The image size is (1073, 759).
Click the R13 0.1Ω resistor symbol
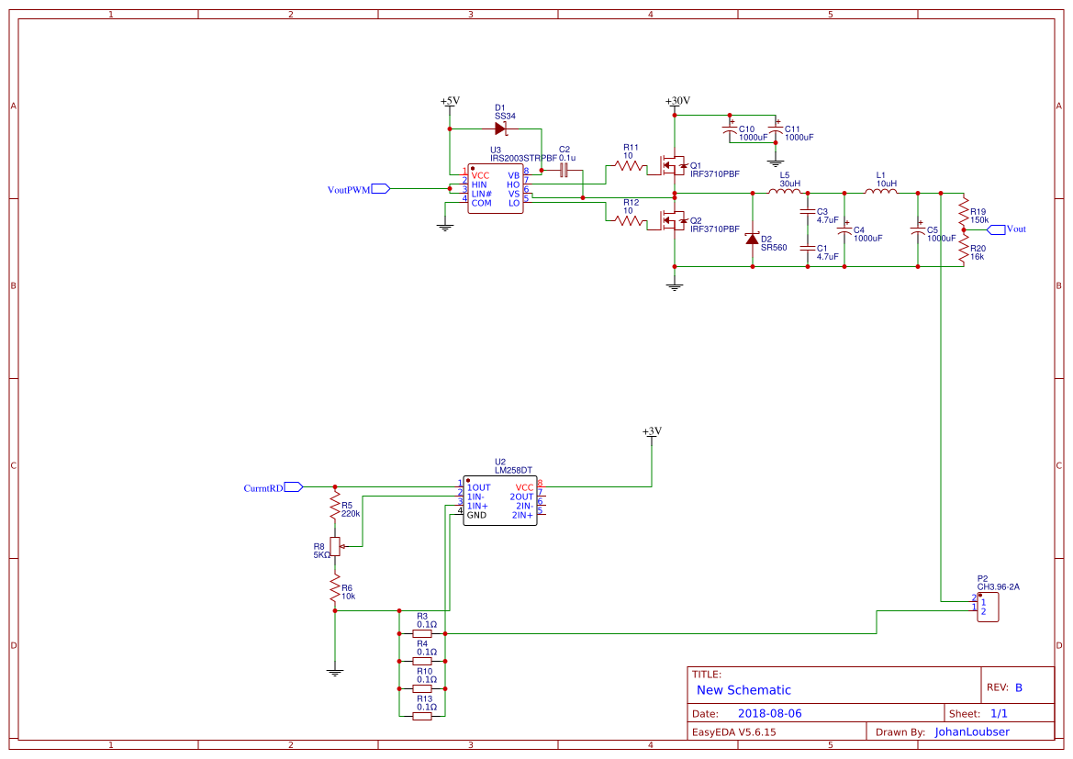[x=422, y=716]
